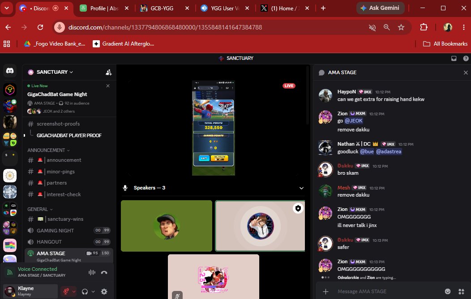Open Discord direct messages home icon
471x299 pixels.
pyautogui.click(x=10, y=71)
